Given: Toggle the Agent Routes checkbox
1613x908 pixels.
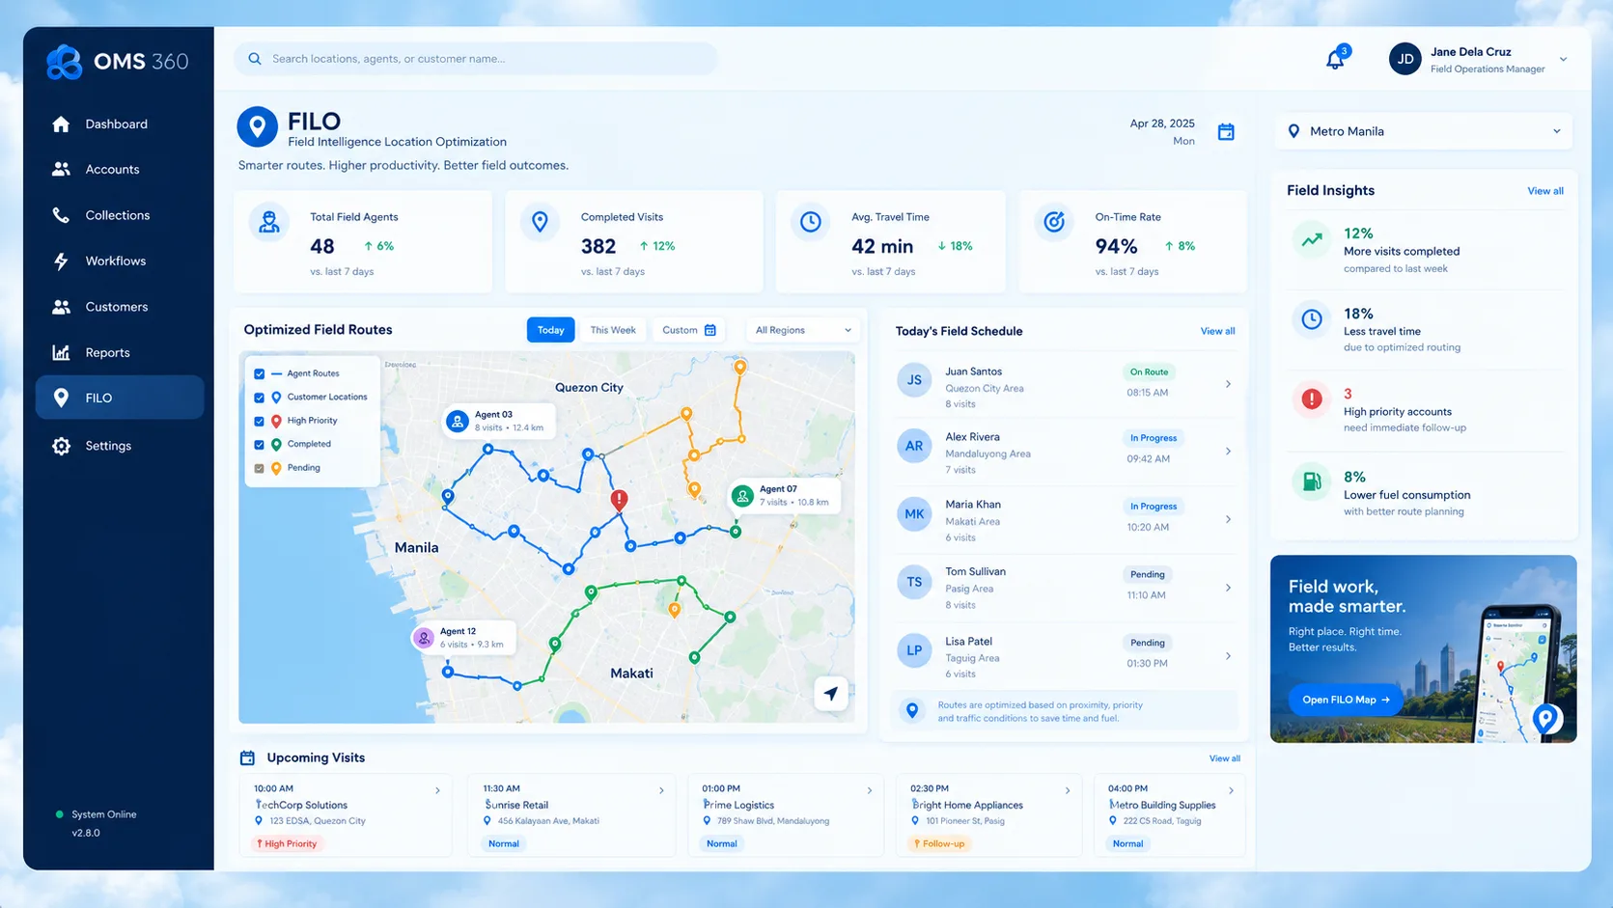Looking at the screenshot, I should click(x=259, y=373).
